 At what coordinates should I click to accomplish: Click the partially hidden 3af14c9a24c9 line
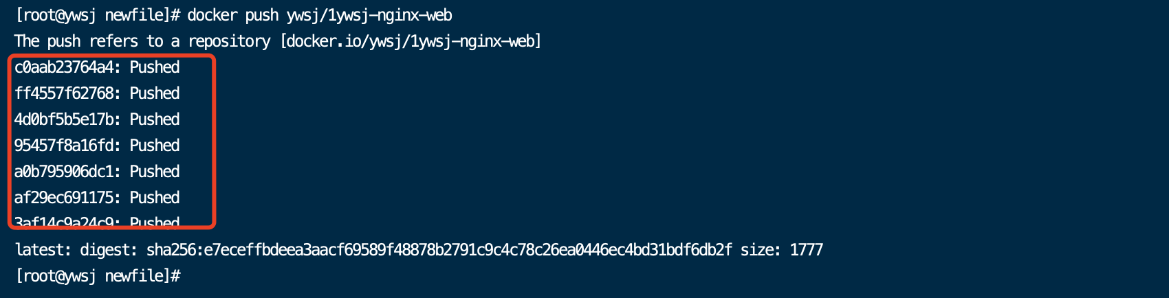(x=97, y=221)
